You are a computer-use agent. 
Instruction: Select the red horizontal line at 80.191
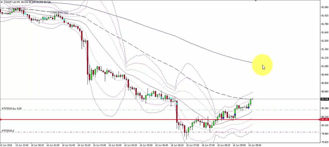(160, 120)
